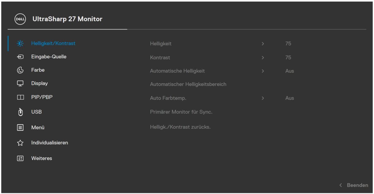Expand the Kontrast chevron arrow
The width and height of the screenshot is (374, 194).
(x=263, y=58)
